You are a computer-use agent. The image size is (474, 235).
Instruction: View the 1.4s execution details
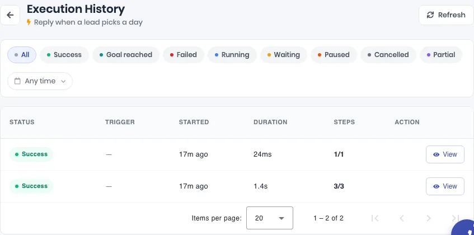(x=445, y=186)
